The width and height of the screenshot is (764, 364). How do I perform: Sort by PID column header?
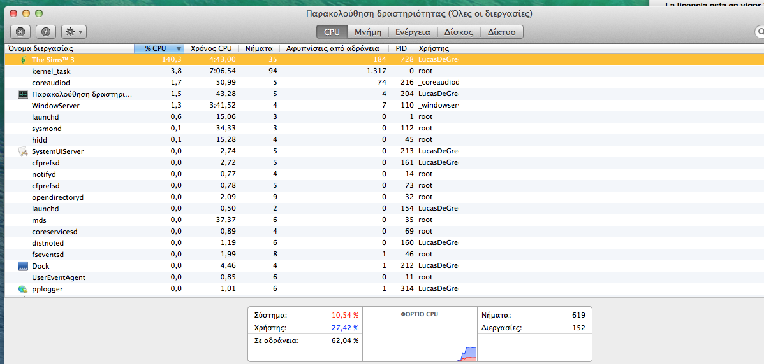[402, 48]
